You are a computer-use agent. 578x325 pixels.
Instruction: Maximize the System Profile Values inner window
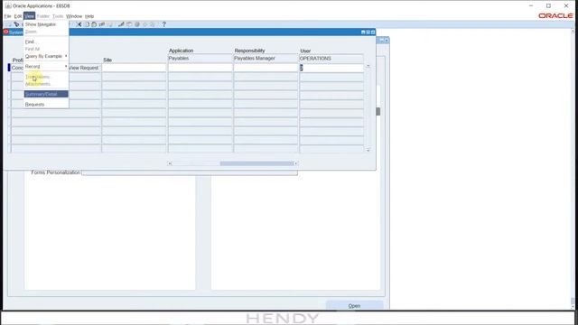pos(368,32)
